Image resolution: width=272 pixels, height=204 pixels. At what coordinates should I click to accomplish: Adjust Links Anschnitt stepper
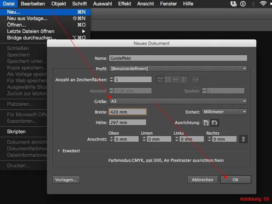[176, 139]
